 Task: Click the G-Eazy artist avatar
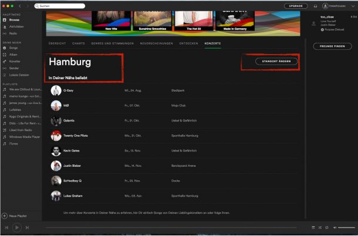pyautogui.click(x=56, y=90)
